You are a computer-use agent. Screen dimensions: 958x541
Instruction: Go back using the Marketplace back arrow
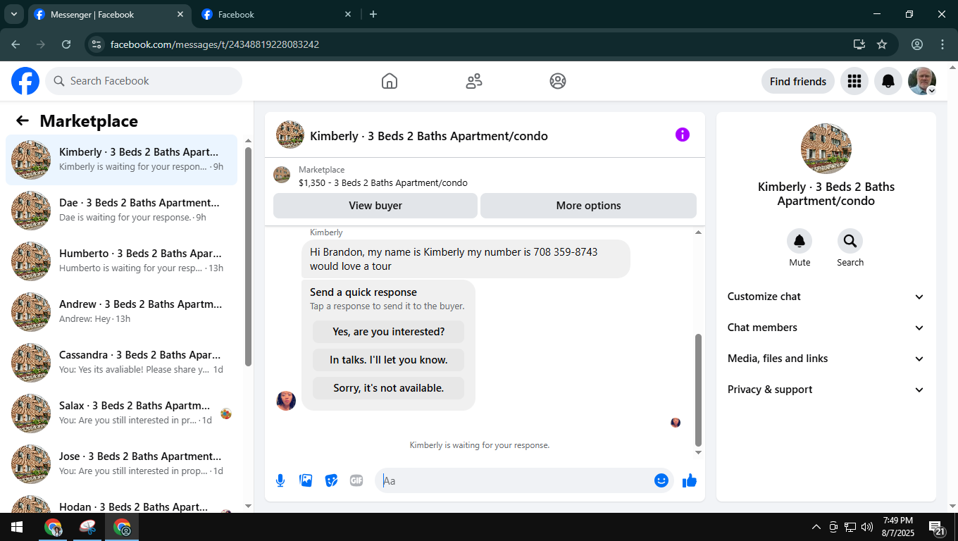click(23, 120)
